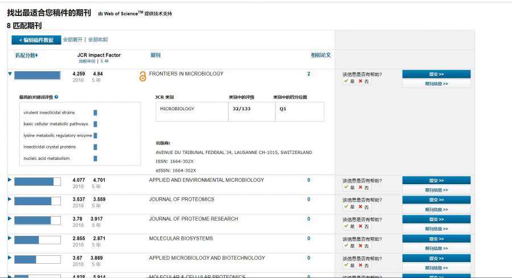Click the 编辑稿件数据 button
512x278 pixels.
point(36,40)
